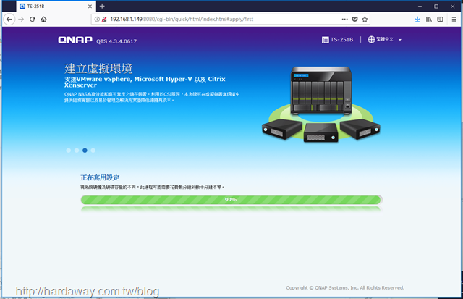The width and height of the screenshot is (463, 299).
Task: Click the 99% progress bar
Action: coord(231,200)
